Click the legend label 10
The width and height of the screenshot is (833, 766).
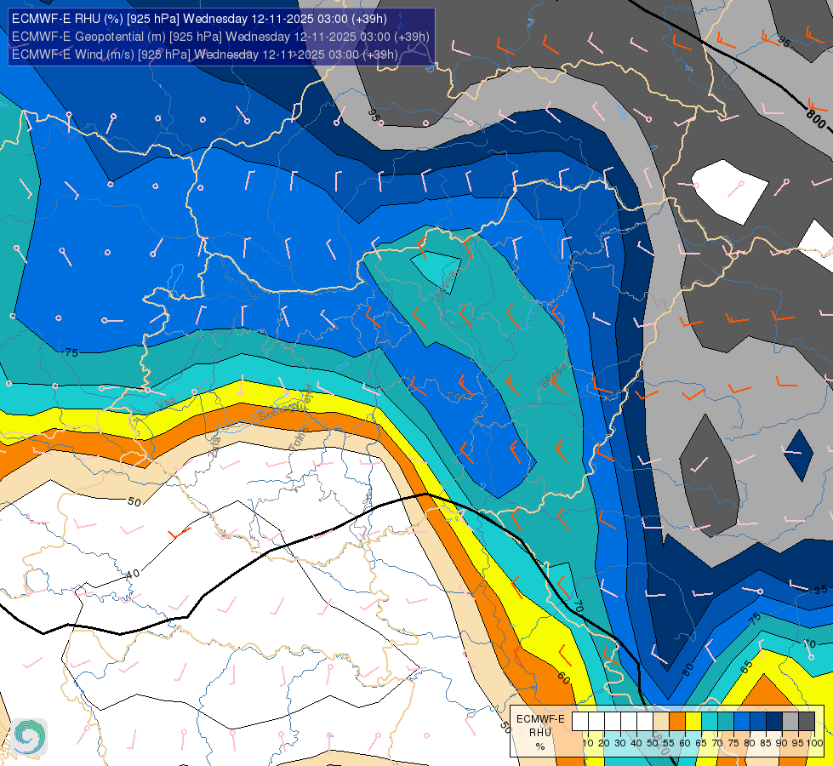coord(588,743)
